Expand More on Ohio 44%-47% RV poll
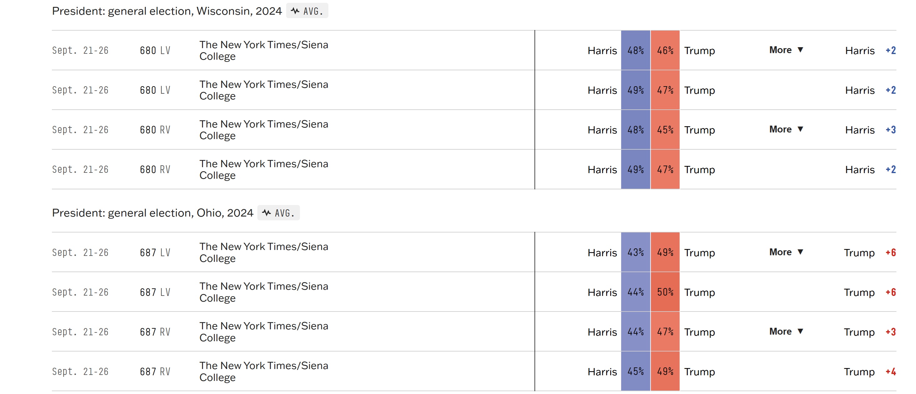Screen dimensions: 916x394 pyautogui.click(x=786, y=332)
